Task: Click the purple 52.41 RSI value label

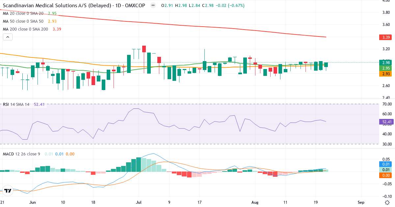Action: coord(386,122)
